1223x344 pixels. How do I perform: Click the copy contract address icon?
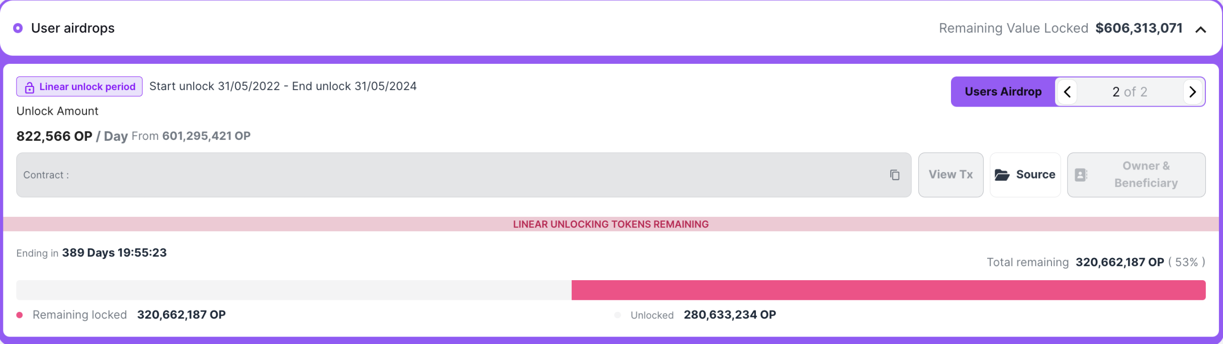coord(895,175)
